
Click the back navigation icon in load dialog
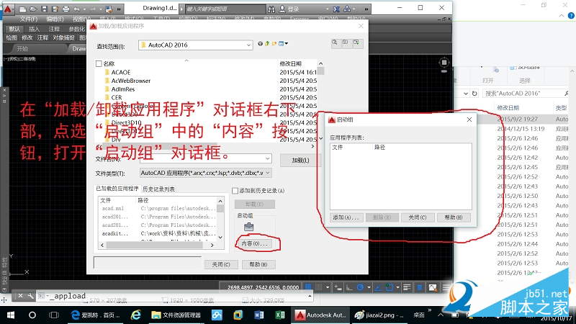tap(260, 43)
